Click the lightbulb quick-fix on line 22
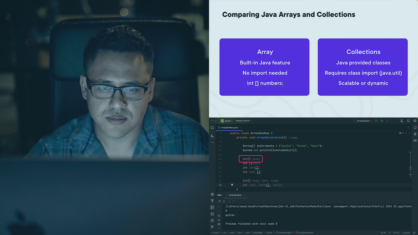418x235 pixels. coord(232,185)
